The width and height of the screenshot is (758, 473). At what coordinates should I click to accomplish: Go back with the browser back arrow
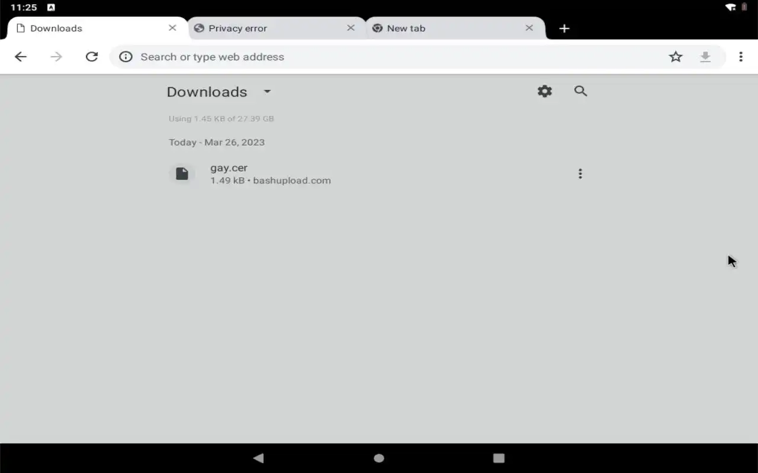21,57
